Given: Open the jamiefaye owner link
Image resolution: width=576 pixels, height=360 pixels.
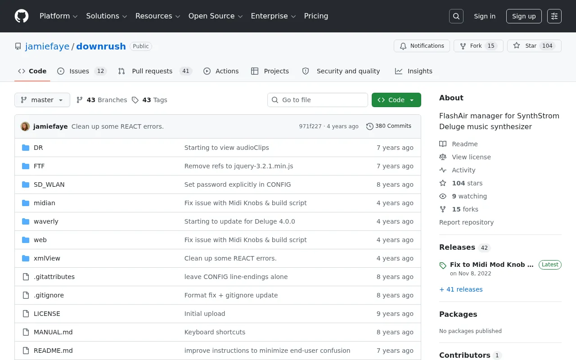Looking at the screenshot, I should (47, 46).
